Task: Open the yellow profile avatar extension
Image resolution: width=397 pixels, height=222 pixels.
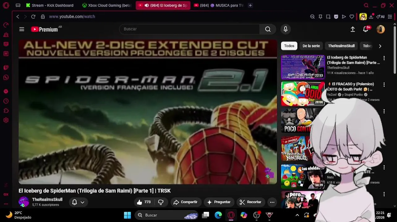Action: [363, 17]
